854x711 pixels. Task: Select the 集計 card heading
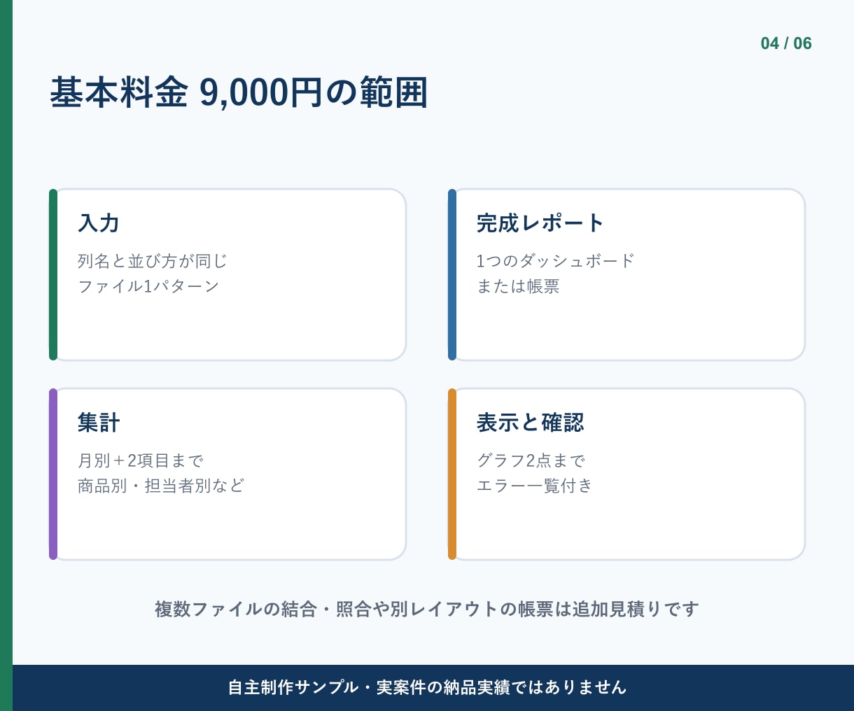click(x=99, y=423)
